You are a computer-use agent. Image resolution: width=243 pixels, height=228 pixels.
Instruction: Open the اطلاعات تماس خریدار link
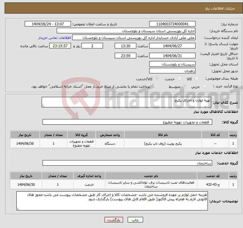(x=55, y=38)
